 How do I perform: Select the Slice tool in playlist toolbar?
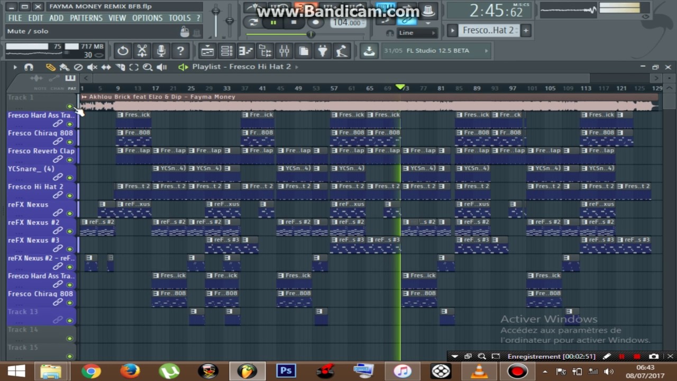(120, 67)
